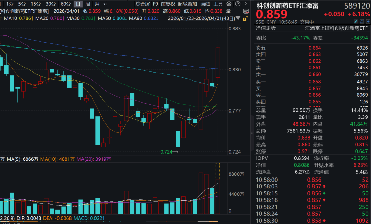Click the right arrow at toolbar end
This screenshot has height=224, width=371.
pyautogui.click(x=246, y=4)
